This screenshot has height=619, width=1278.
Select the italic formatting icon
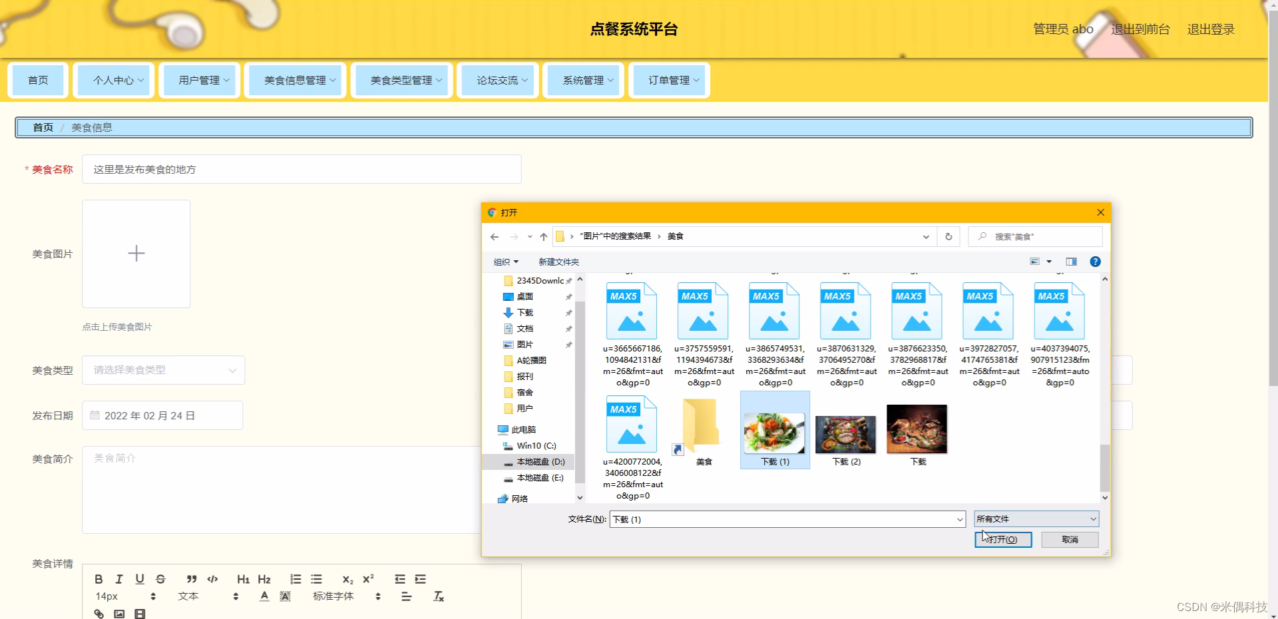[x=119, y=579]
